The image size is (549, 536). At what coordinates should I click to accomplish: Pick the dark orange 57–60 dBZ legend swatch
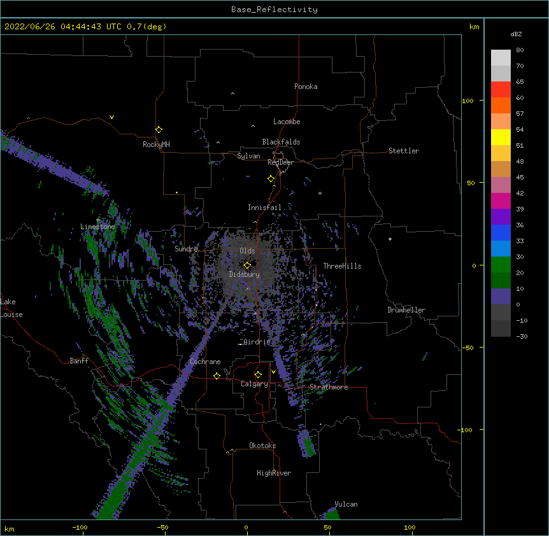[x=501, y=105]
